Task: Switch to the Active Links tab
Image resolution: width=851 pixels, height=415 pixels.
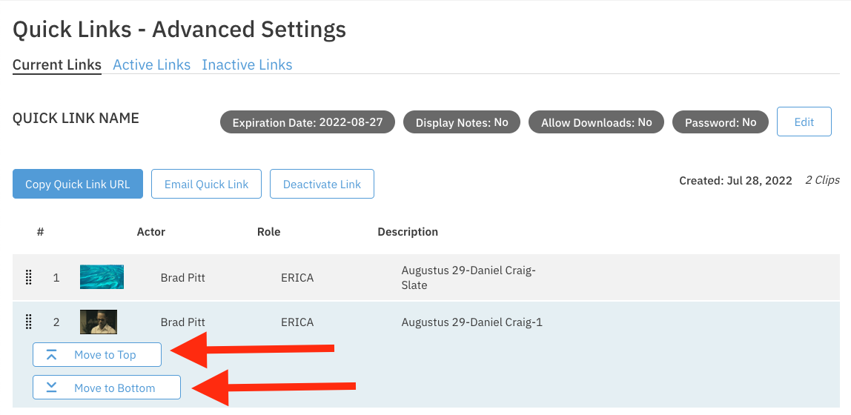Action: tap(151, 65)
